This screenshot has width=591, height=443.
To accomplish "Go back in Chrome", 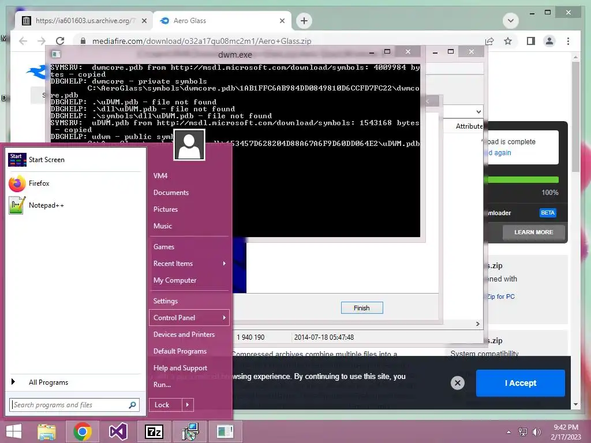I will point(23,41).
